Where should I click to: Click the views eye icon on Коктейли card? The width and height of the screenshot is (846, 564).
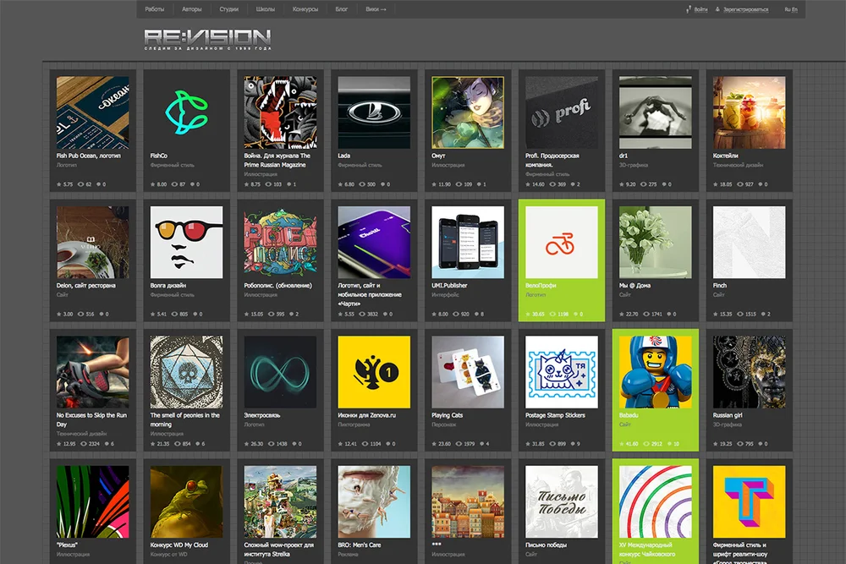click(739, 184)
